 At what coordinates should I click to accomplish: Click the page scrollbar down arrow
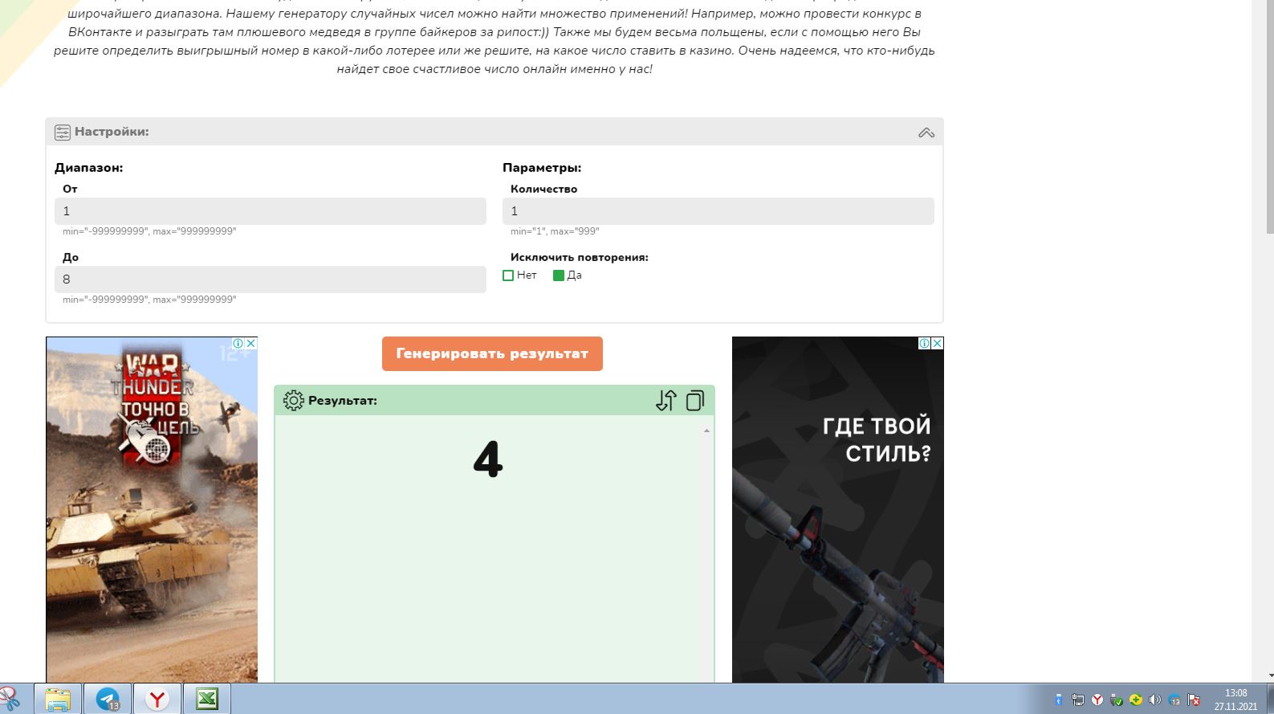[x=1270, y=676]
